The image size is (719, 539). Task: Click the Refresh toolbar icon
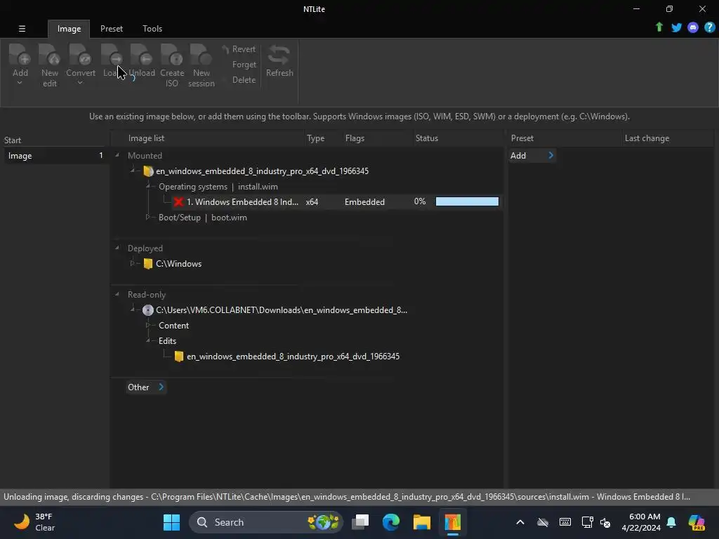279,55
